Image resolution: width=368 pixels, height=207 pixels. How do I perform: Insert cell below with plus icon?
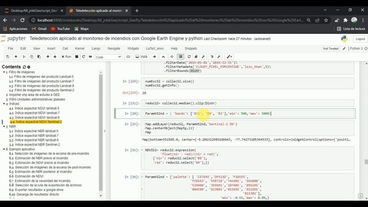pos(16,57)
